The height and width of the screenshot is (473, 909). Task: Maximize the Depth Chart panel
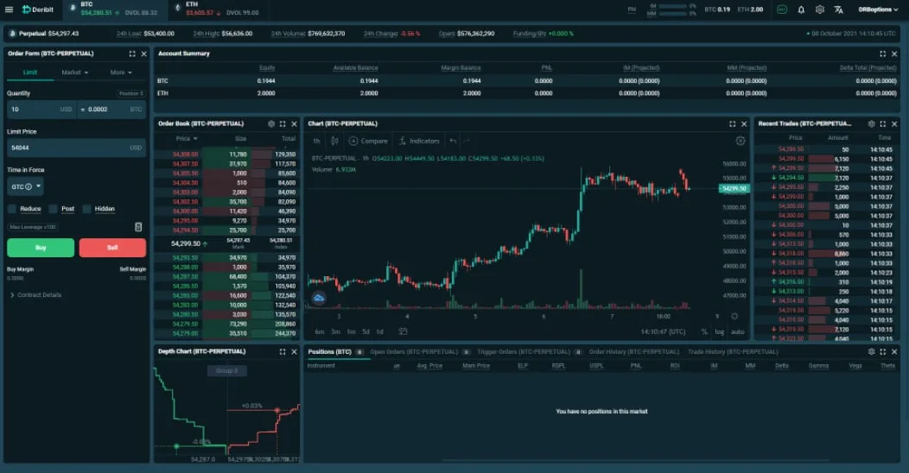tap(283, 352)
